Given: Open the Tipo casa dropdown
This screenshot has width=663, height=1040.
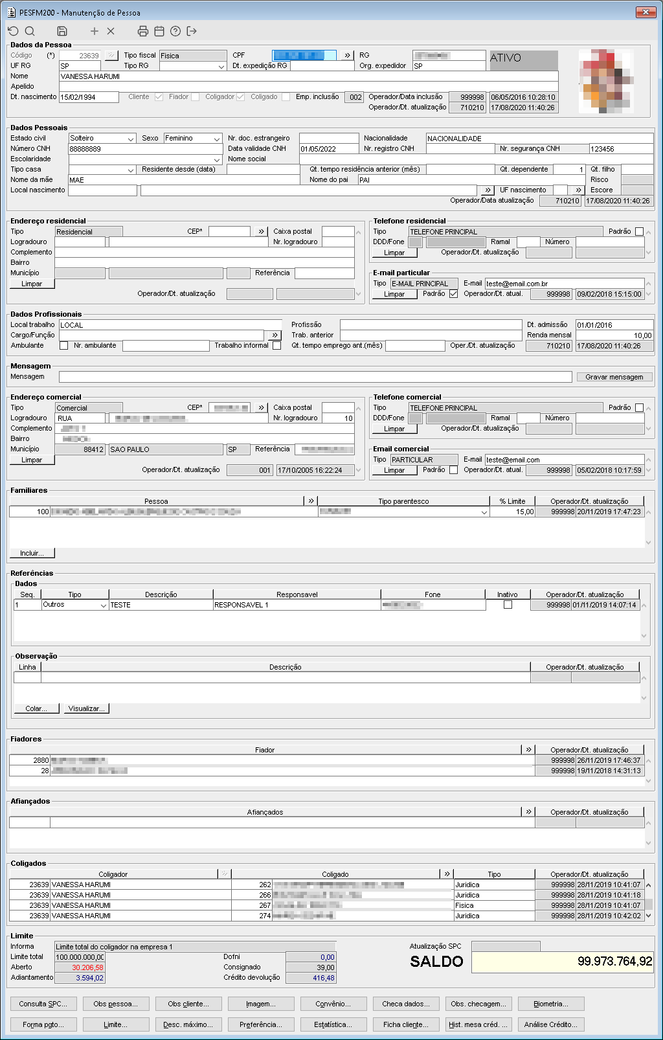Looking at the screenshot, I should 130,170.
